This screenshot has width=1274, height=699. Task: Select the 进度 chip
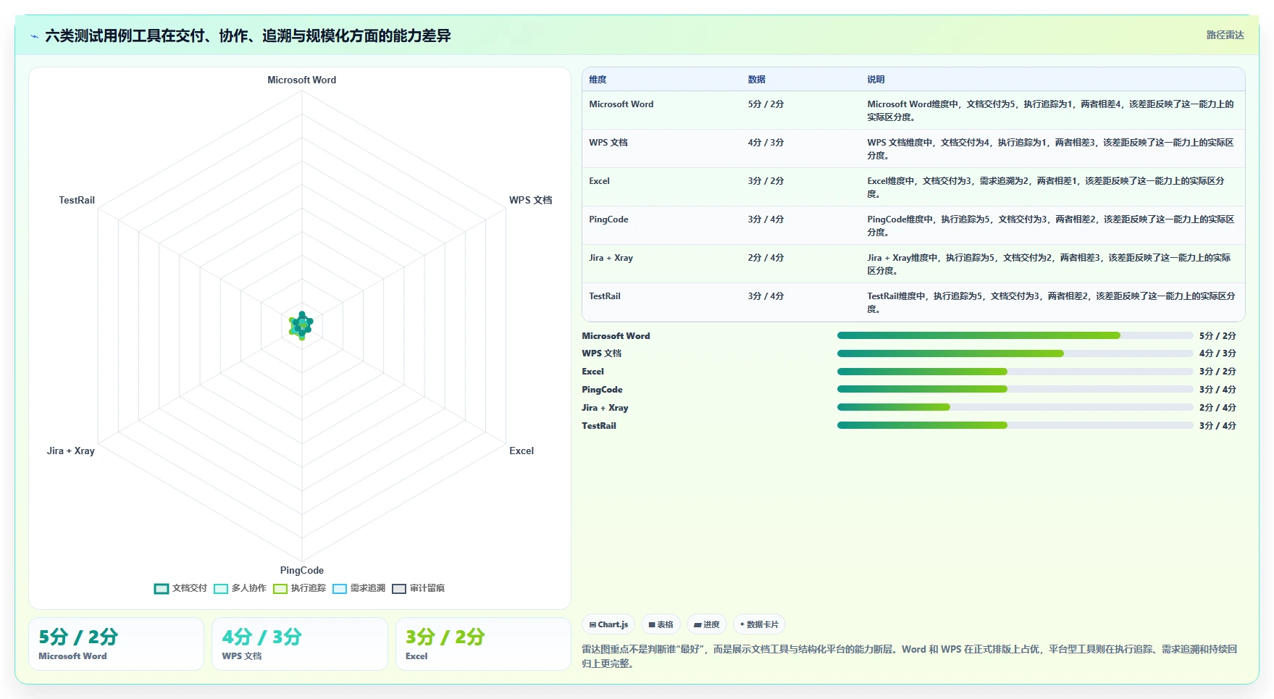tap(707, 624)
